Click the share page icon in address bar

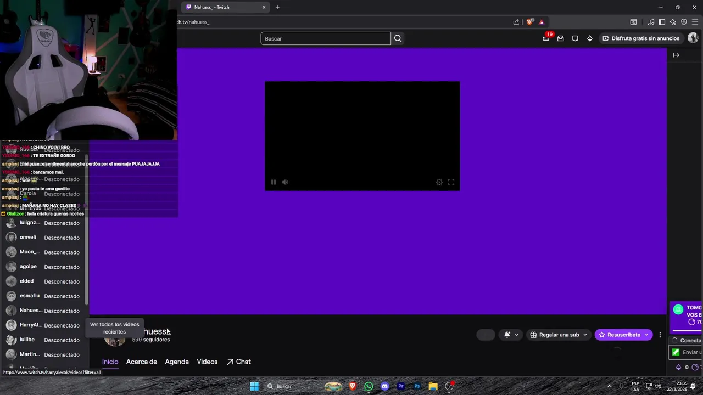pos(516,22)
